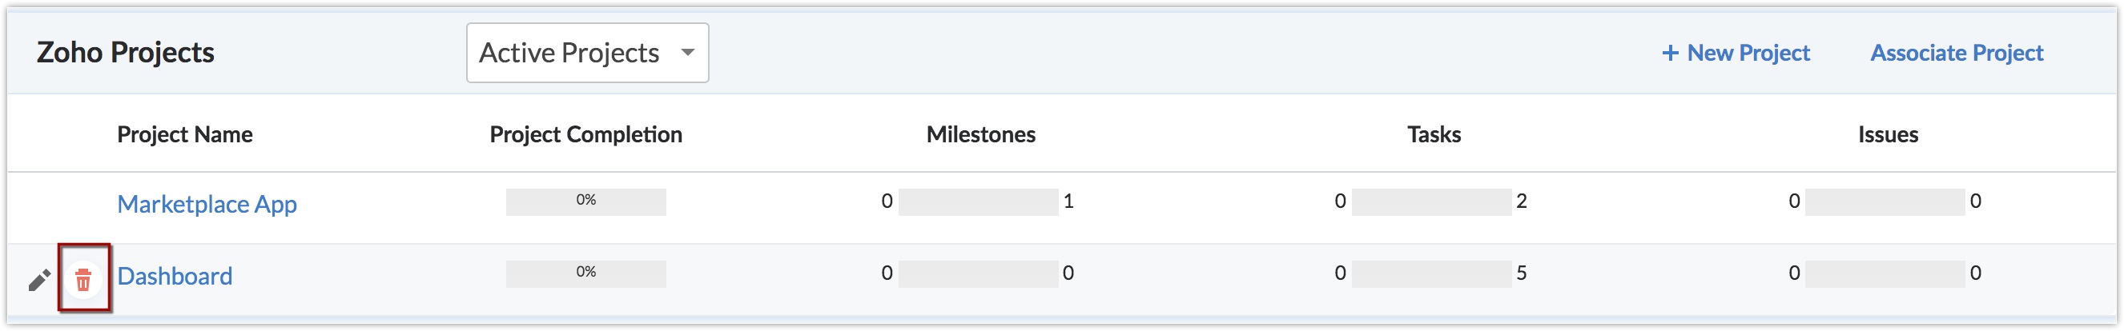The image size is (2124, 331).
Task: Open the Marketplace App project
Action: (207, 203)
